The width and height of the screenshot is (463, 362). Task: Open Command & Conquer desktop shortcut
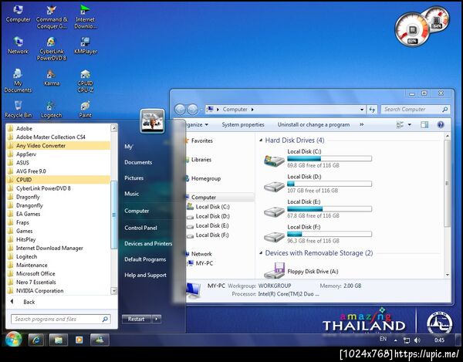pos(52,17)
